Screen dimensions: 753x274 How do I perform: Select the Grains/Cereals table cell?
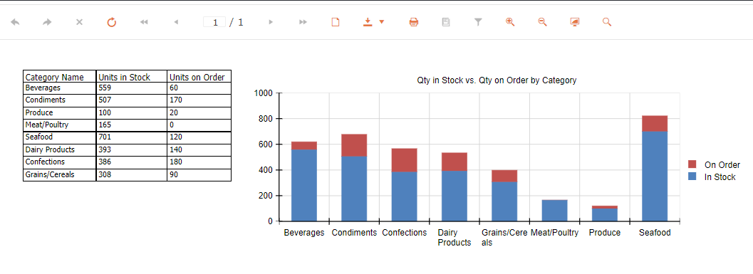[60, 174]
